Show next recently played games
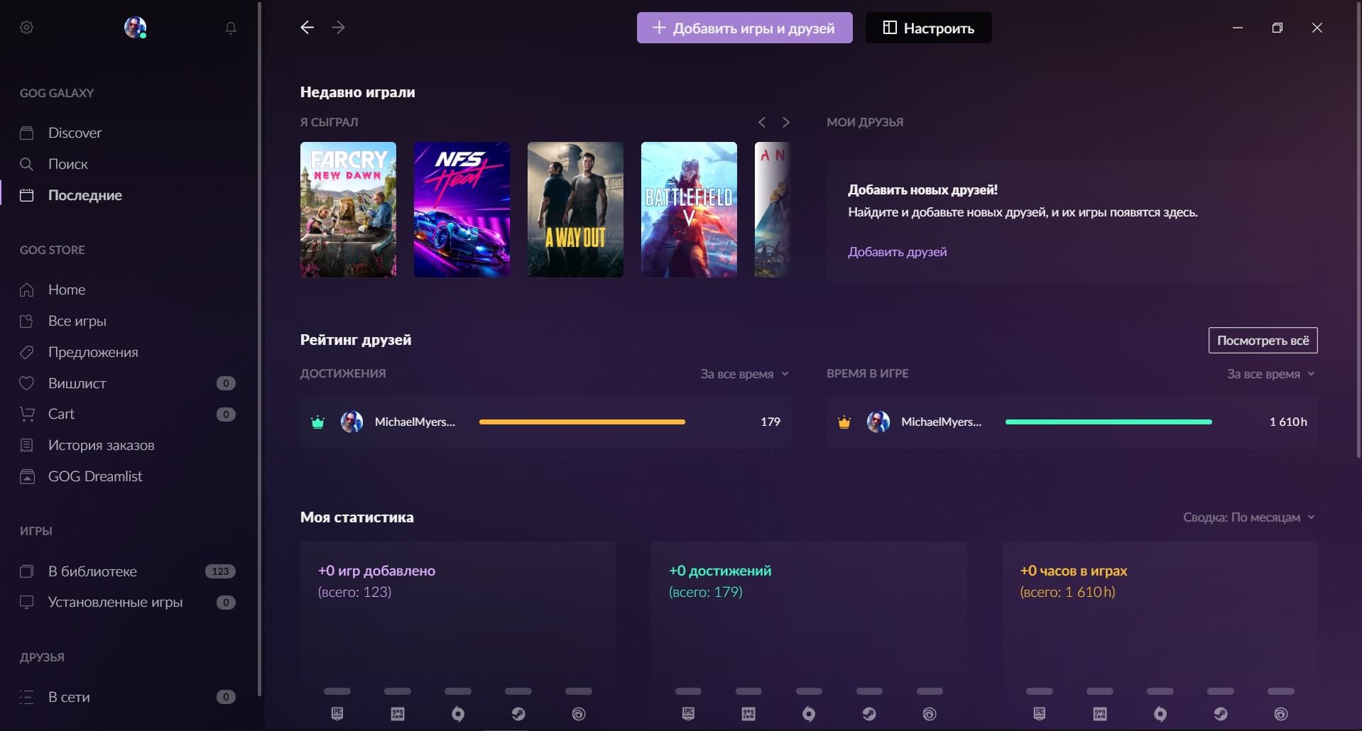This screenshot has height=731, width=1362. 785,122
